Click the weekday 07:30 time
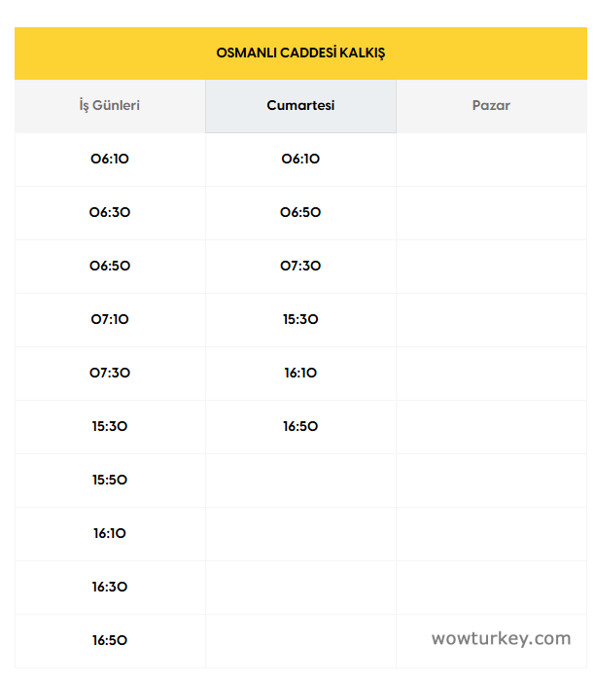Screen dimensions: 594x680 pyautogui.click(x=110, y=373)
